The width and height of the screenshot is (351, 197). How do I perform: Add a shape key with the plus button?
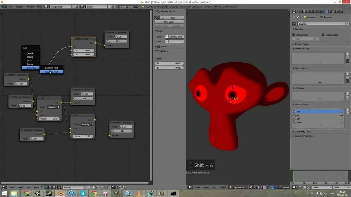click(x=347, y=74)
